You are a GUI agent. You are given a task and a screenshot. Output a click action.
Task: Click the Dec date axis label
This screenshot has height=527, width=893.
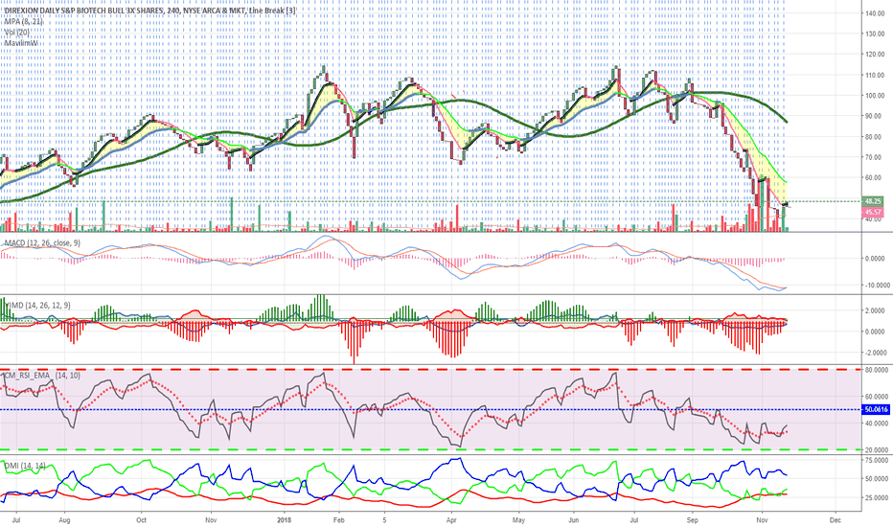tap(836, 520)
